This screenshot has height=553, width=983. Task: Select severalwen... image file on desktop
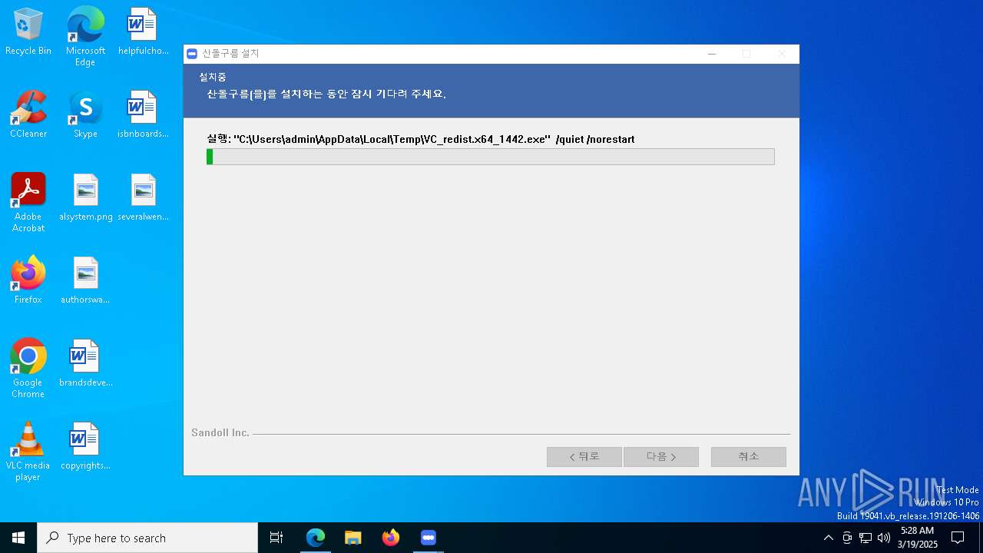coord(143,197)
